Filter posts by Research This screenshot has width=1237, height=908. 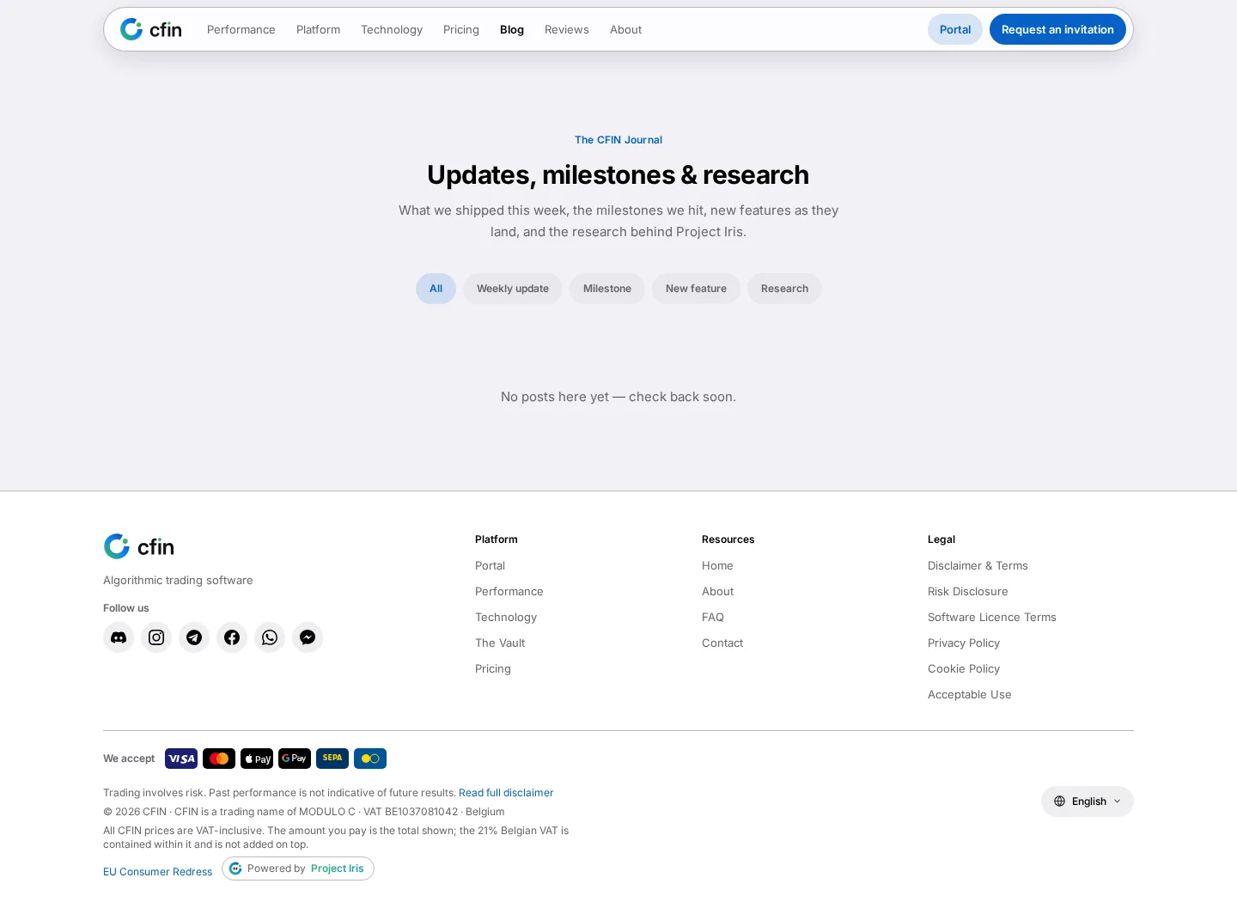[x=784, y=289]
